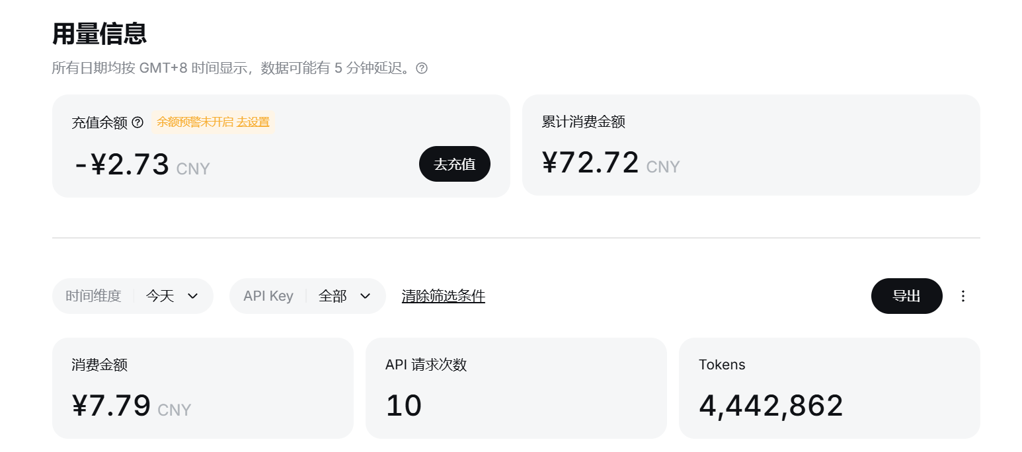
Task: Click the -¥2.73 balance amount
Action: [x=122, y=164]
